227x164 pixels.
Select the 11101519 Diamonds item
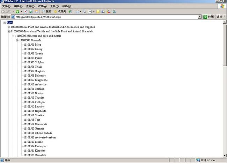coord(35,124)
